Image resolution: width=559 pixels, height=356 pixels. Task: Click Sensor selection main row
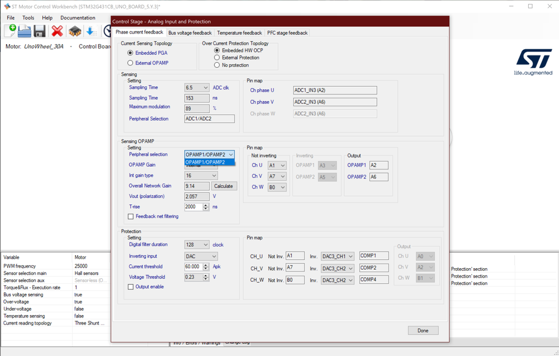pos(55,273)
